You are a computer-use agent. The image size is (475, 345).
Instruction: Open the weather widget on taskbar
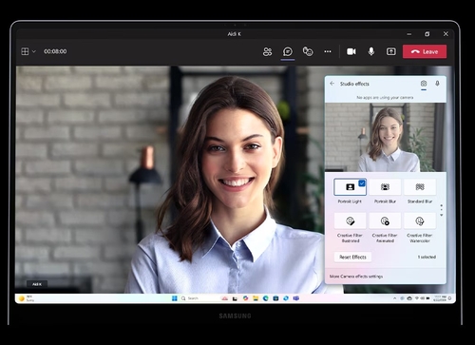click(x=27, y=298)
